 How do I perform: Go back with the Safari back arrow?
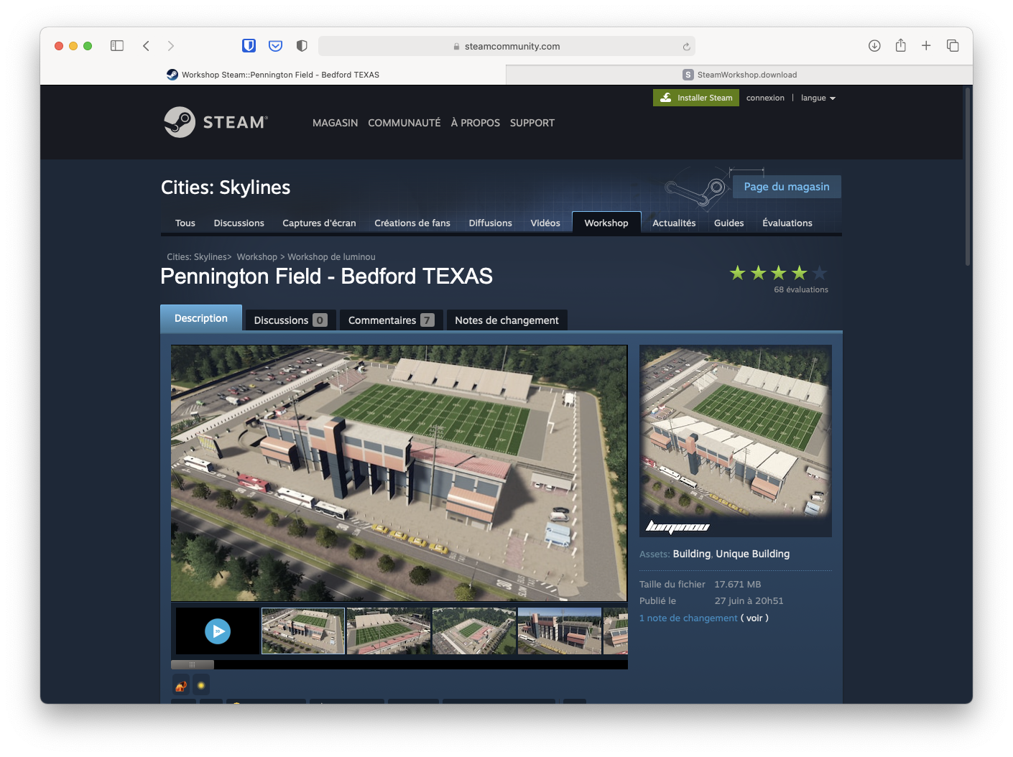146,46
